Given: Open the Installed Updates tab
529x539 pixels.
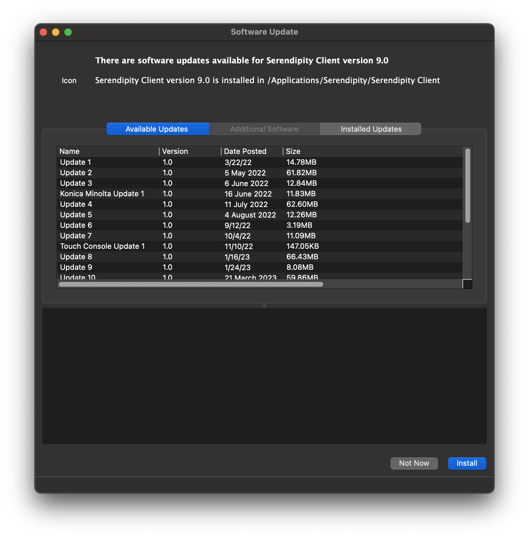Looking at the screenshot, I should click(x=371, y=129).
